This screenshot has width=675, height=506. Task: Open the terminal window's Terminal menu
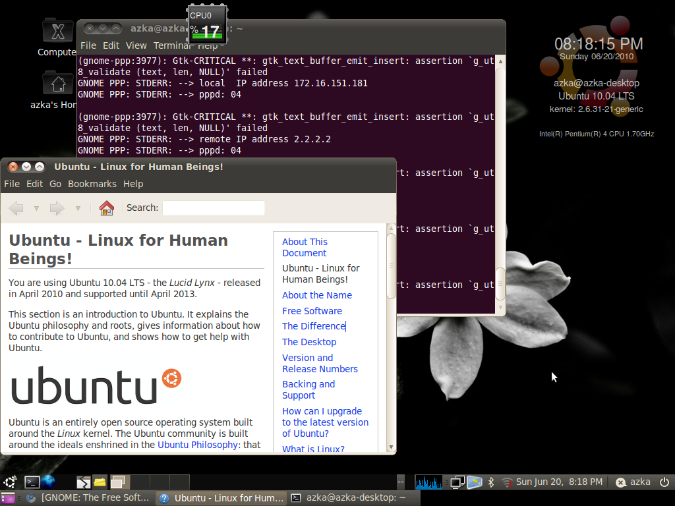pyautogui.click(x=172, y=45)
